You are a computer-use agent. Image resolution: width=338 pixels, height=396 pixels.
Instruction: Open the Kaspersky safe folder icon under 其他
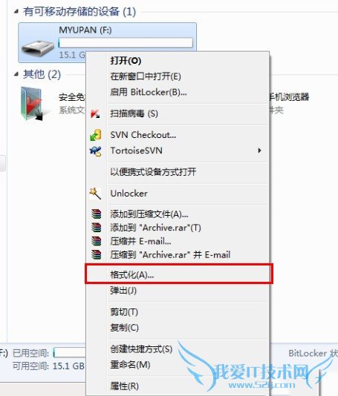tap(32, 104)
